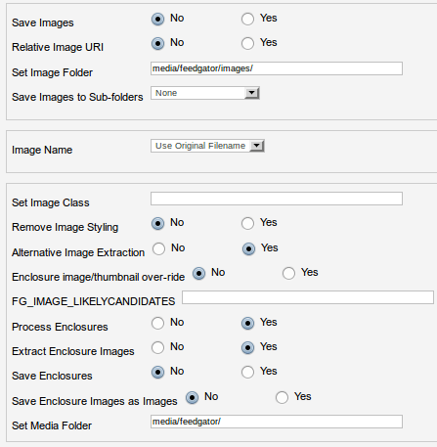The height and width of the screenshot is (447, 437).
Task: Click the dropdown arrow beside Use Original Filename
Action: point(257,146)
